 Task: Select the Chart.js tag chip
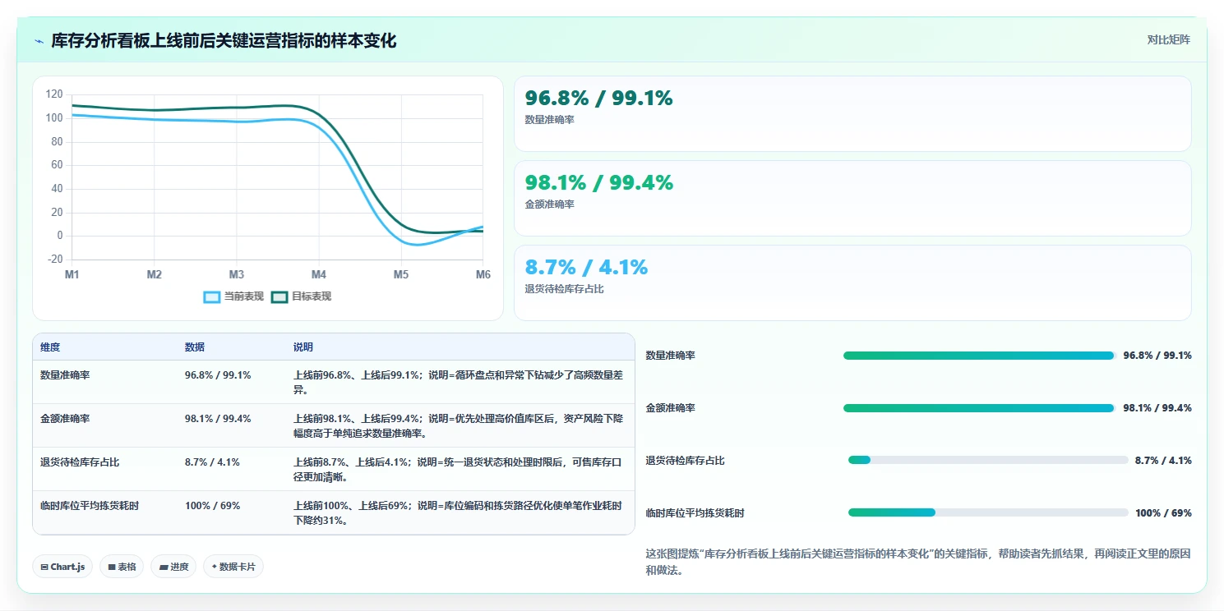click(62, 567)
